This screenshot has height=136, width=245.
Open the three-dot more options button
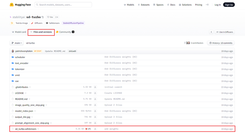pyautogui.click(x=211, y=32)
